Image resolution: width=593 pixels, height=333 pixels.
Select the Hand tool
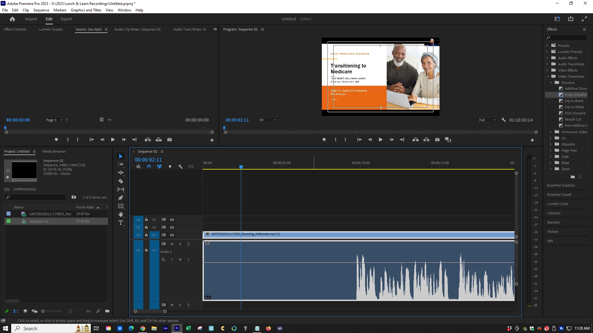click(121, 214)
